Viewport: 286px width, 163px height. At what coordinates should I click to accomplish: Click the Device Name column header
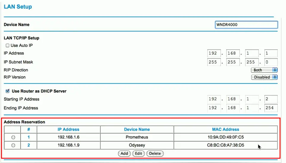[137, 129]
